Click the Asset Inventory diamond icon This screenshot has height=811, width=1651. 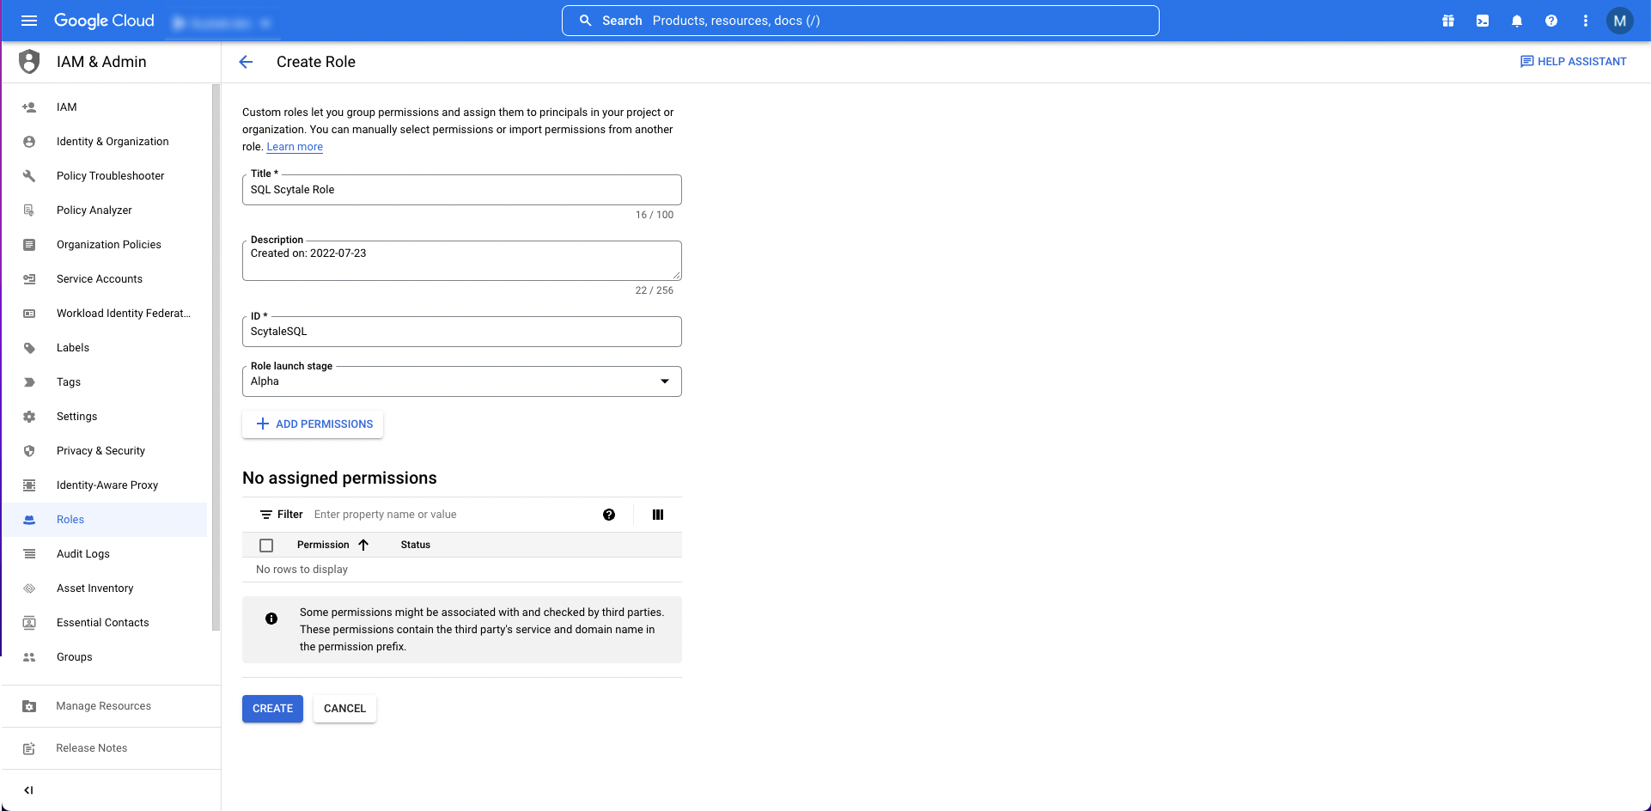click(29, 588)
